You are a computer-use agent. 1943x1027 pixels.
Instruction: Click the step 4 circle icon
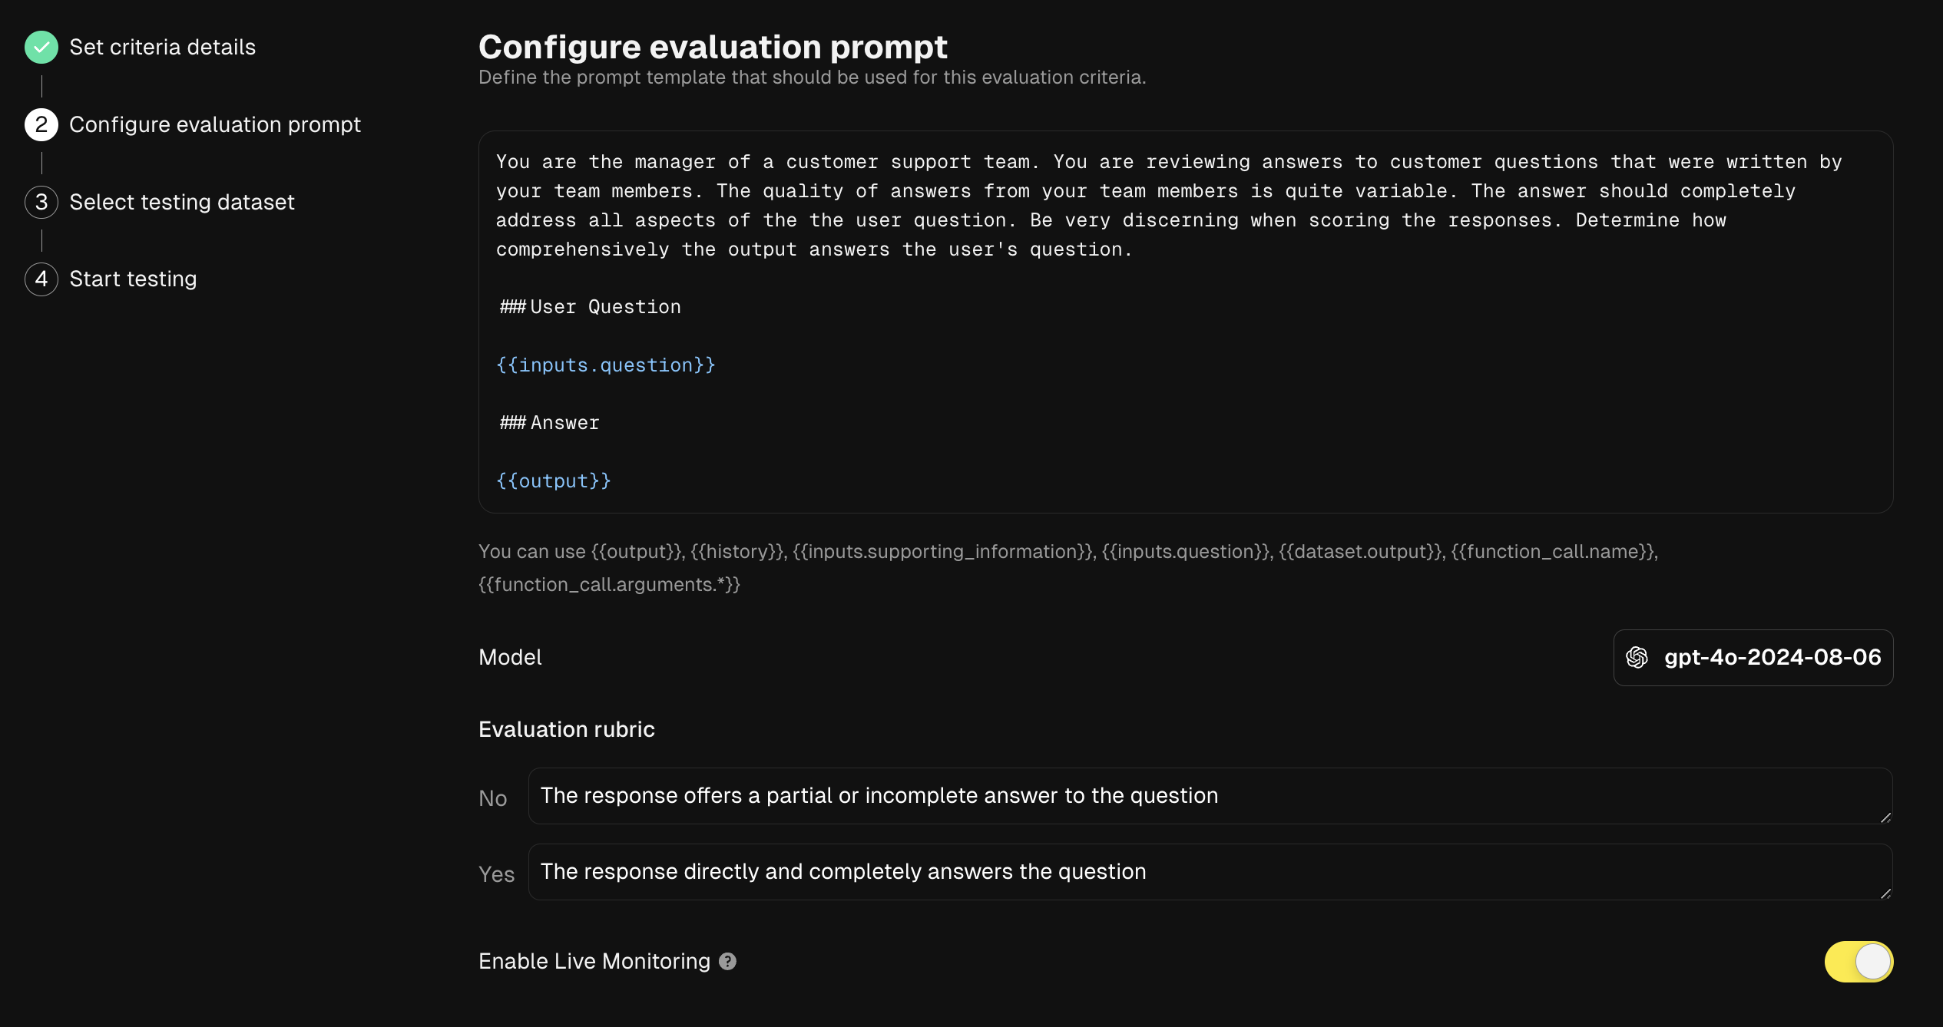point(41,279)
